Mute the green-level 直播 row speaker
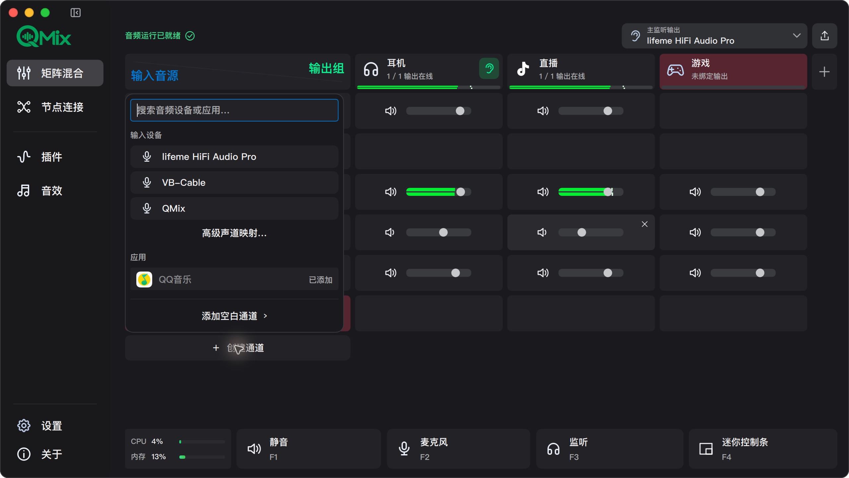Viewport: 849px width, 478px height. point(543,192)
